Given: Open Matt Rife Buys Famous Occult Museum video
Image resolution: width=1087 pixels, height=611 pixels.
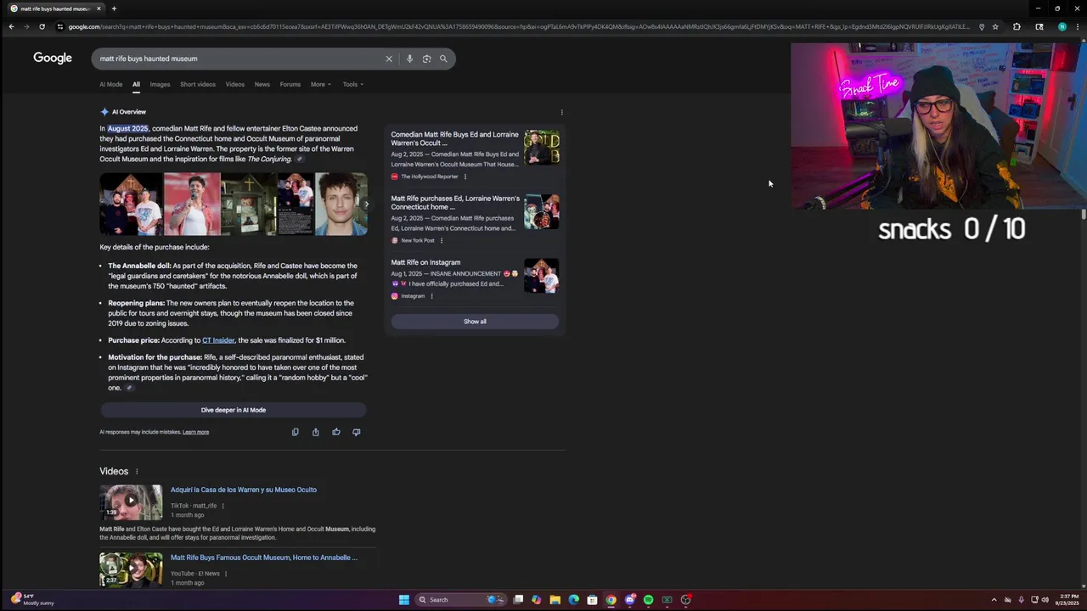Looking at the screenshot, I should (264, 558).
